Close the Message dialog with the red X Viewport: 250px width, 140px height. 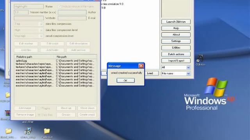click(x=141, y=66)
